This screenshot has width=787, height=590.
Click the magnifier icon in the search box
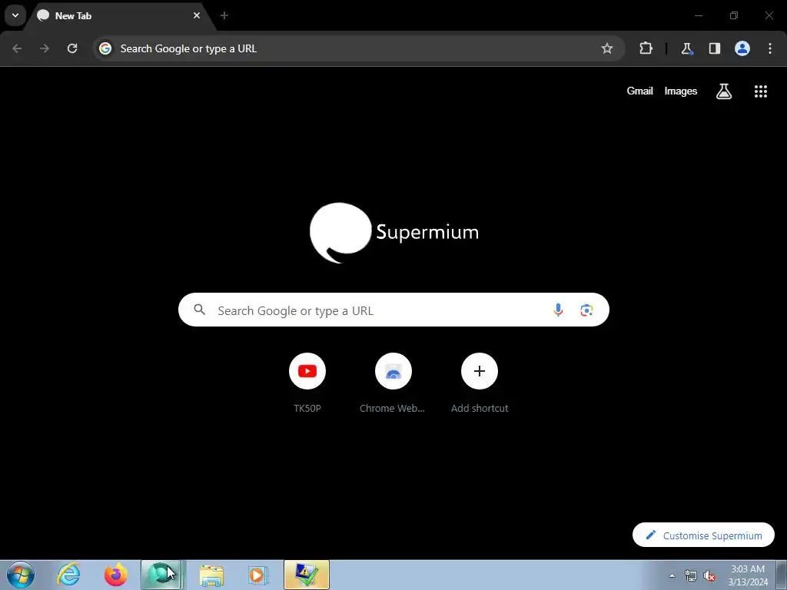200,310
